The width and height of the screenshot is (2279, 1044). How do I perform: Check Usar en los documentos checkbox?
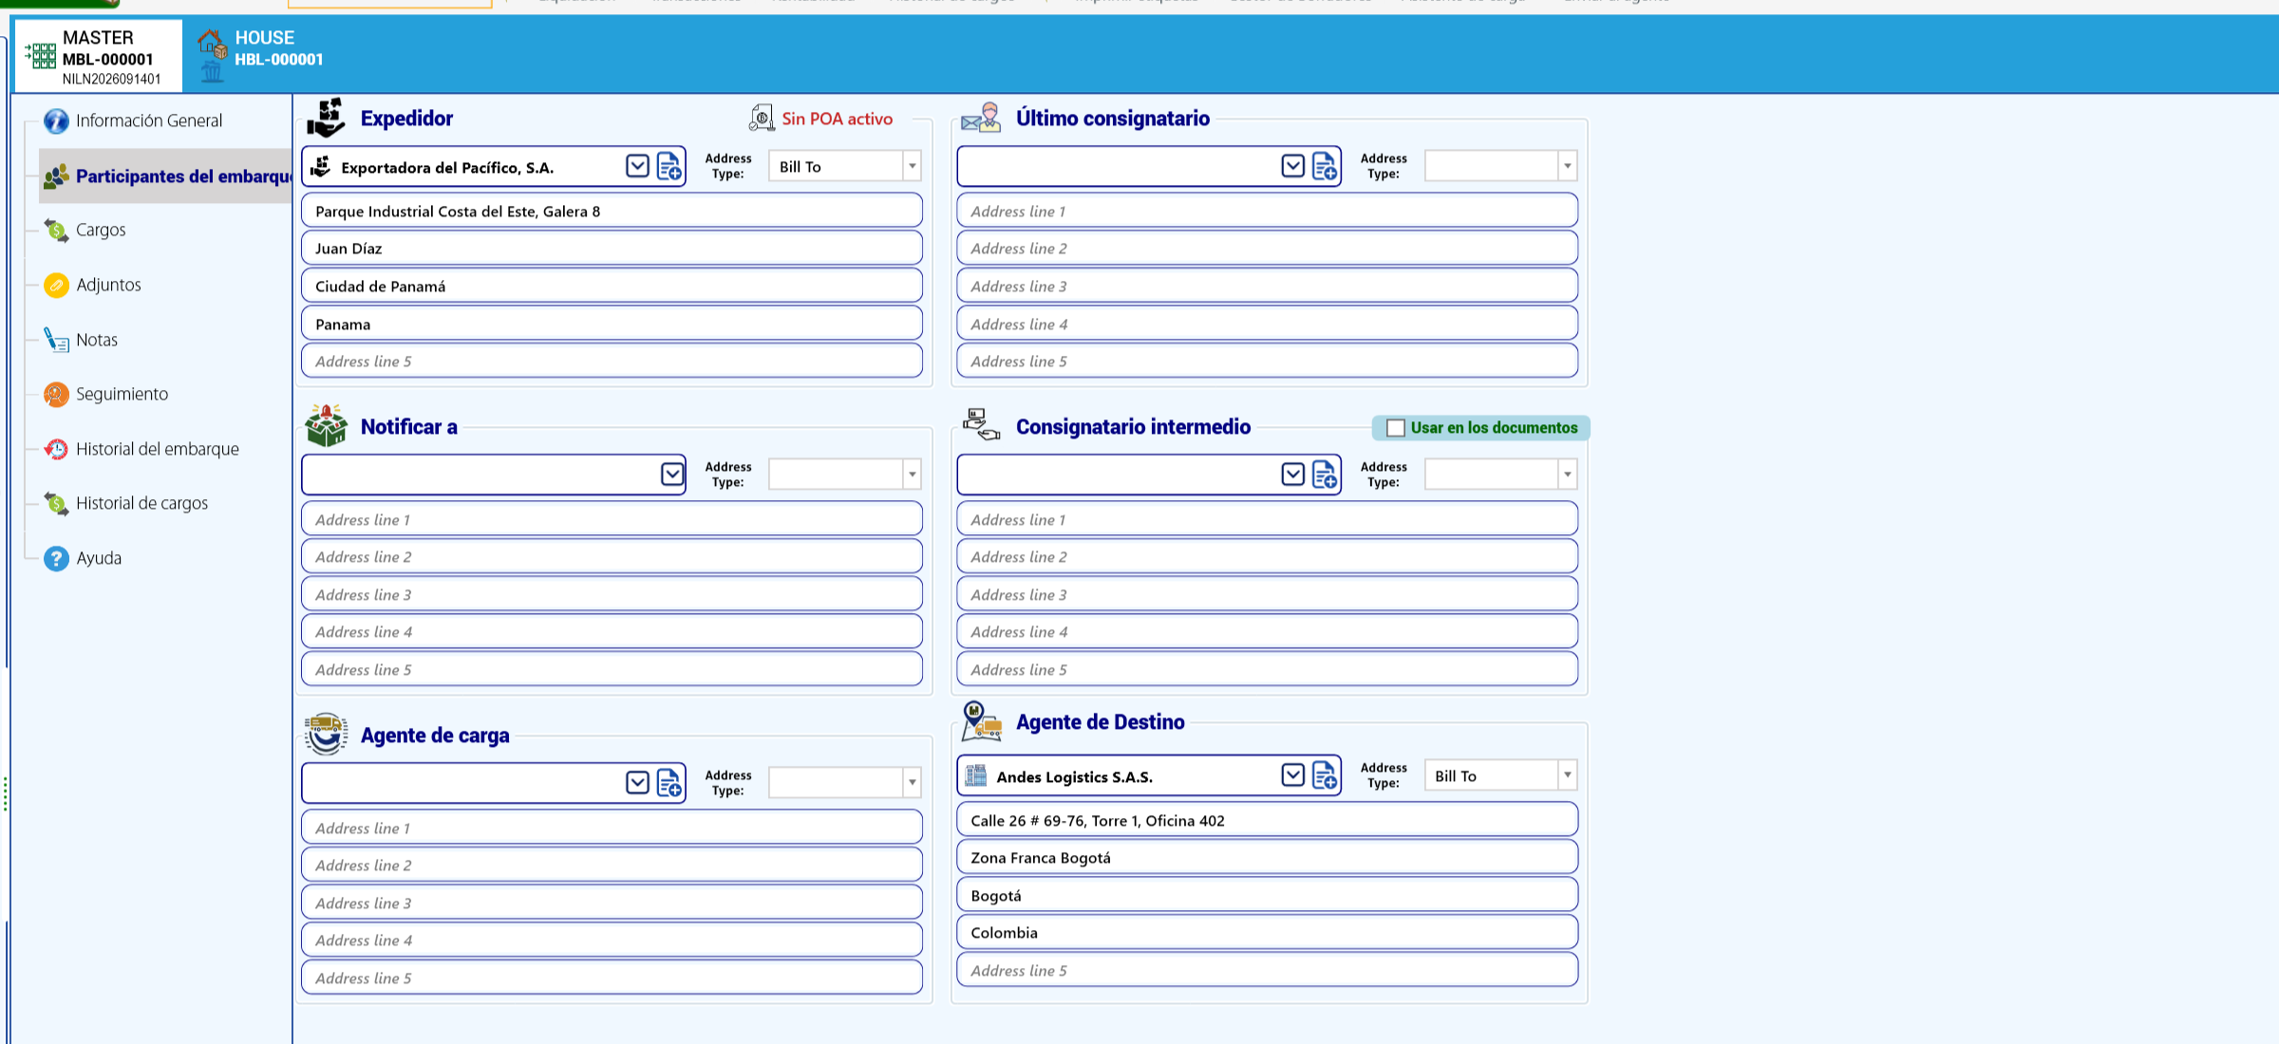tap(1396, 428)
